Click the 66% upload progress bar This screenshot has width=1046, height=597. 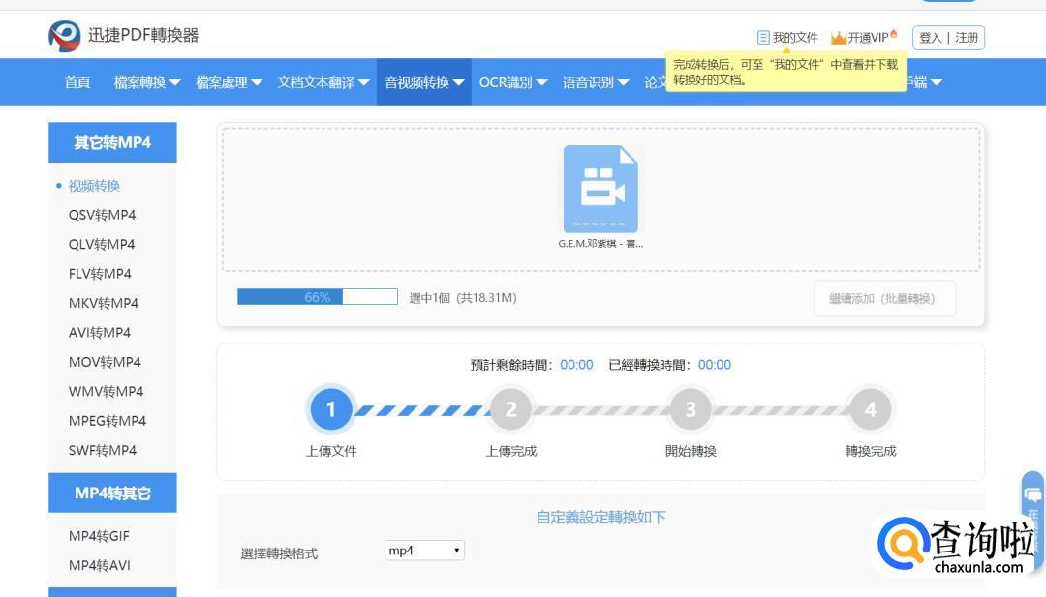318,297
